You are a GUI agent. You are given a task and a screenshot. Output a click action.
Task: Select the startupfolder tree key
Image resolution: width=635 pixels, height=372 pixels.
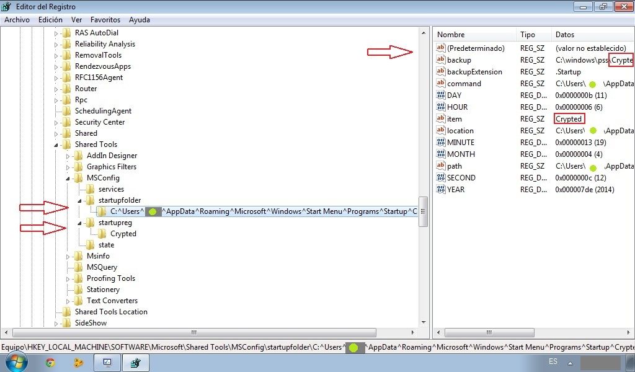coord(120,200)
